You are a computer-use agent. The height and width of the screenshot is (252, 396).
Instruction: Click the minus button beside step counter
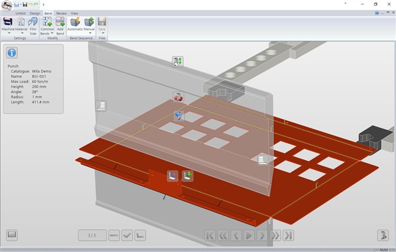click(114, 235)
